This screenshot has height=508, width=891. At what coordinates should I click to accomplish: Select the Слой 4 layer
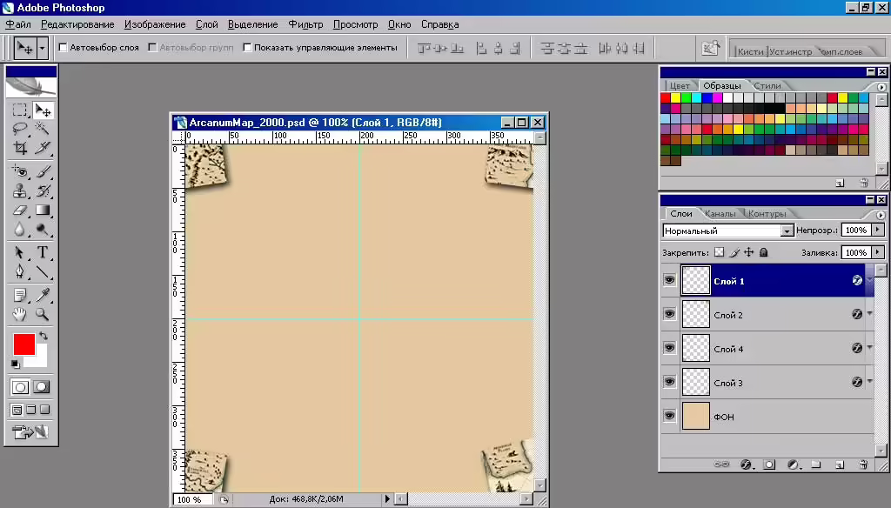coord(767,348)
